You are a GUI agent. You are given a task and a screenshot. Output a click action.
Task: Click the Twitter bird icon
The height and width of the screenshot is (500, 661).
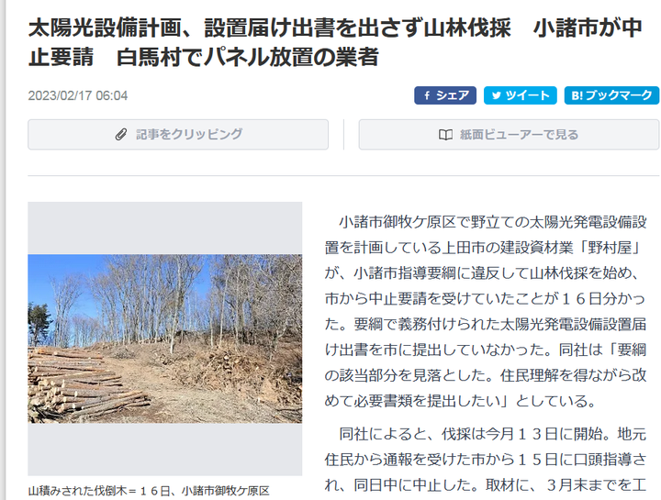[x=497, y=95]
